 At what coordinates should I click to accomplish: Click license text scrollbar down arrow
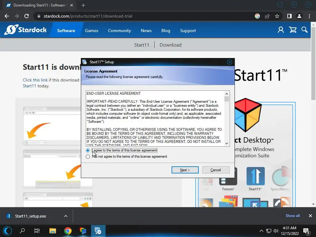[227, 143]
